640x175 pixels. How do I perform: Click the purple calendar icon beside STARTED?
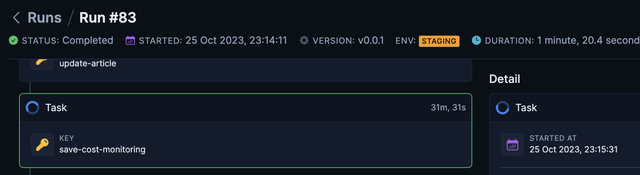pos(130,41)
